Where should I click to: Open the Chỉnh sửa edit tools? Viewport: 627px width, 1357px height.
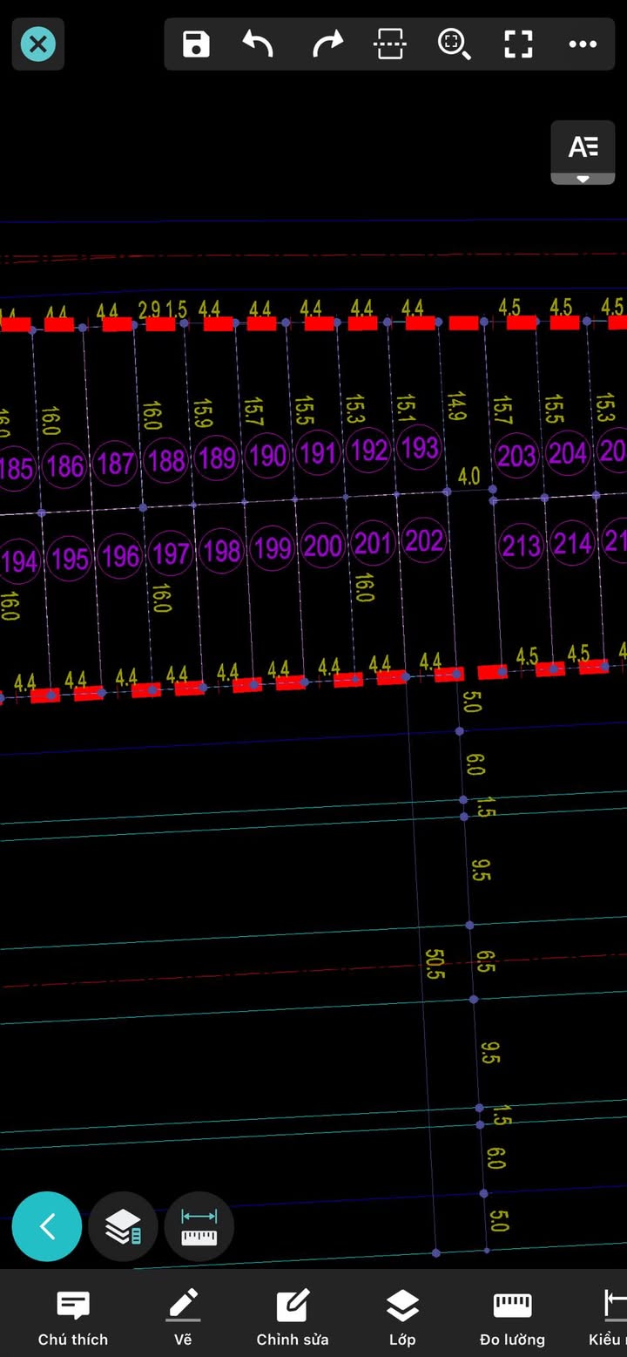point(293,1318)
